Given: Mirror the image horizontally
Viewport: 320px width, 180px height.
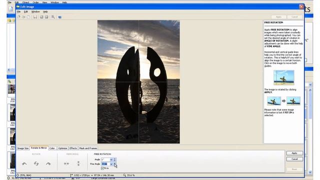Looking at the screenshot, I should point(66,163).
